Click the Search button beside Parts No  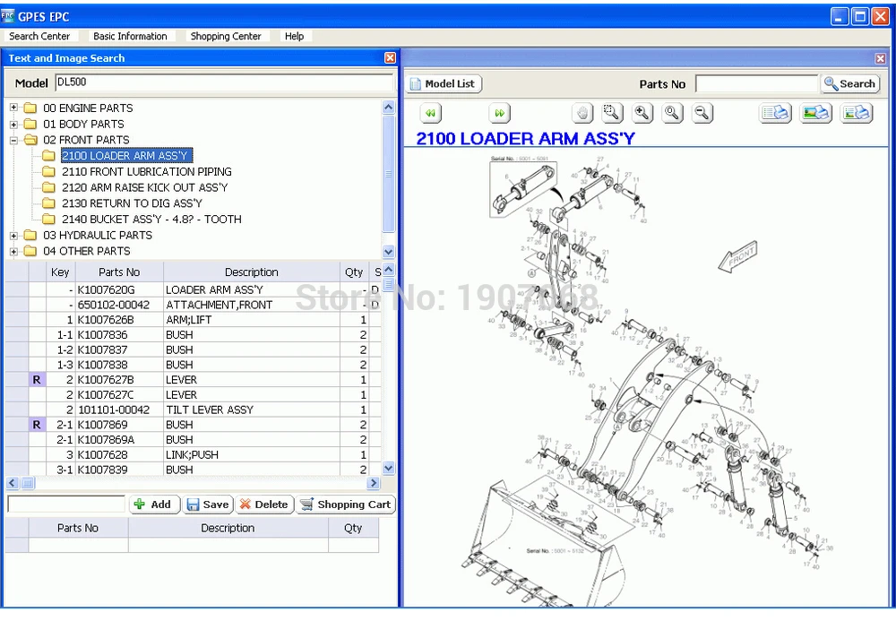tap(850, 84)
